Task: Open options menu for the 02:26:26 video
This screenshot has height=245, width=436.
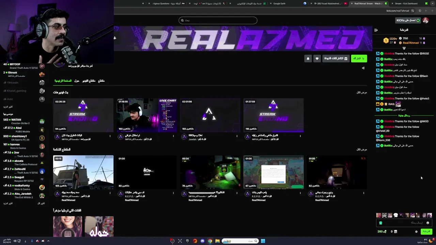Action: [x=110, y=136]
